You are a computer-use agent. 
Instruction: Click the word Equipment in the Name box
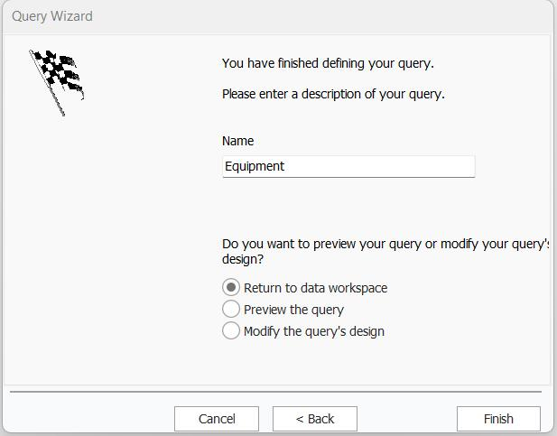click(255, 166)
